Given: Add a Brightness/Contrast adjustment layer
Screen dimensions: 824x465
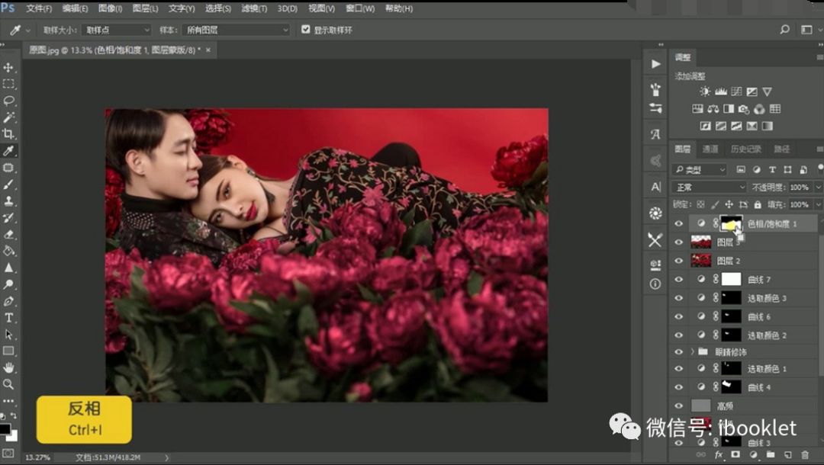Looking at the screenshot, I should coord(704,91).
